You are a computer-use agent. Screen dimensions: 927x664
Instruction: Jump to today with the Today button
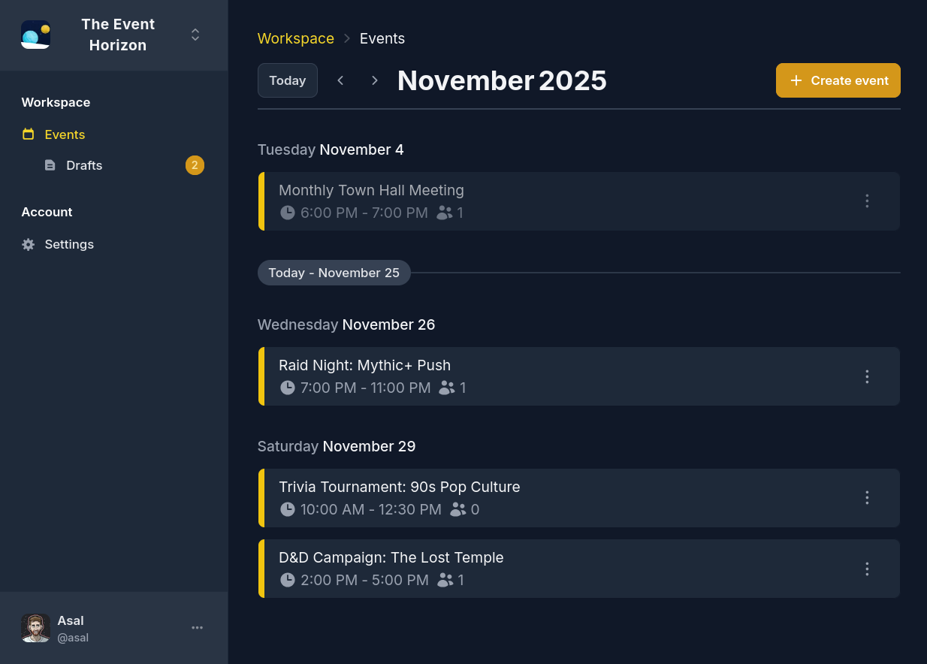[287, 80]
